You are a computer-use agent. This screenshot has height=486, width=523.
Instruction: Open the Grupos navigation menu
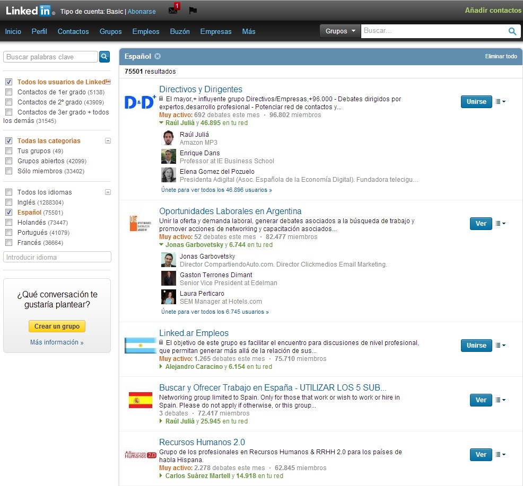click(x=110, y=31)
